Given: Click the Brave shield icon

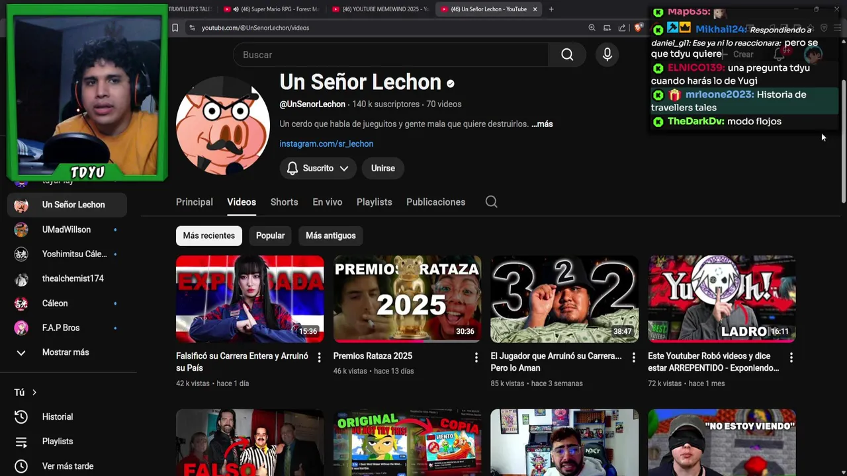Looking at the screenshot, I should coord(638,28).
